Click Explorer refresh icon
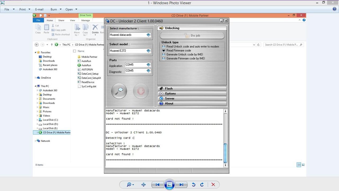 [258, 45]
